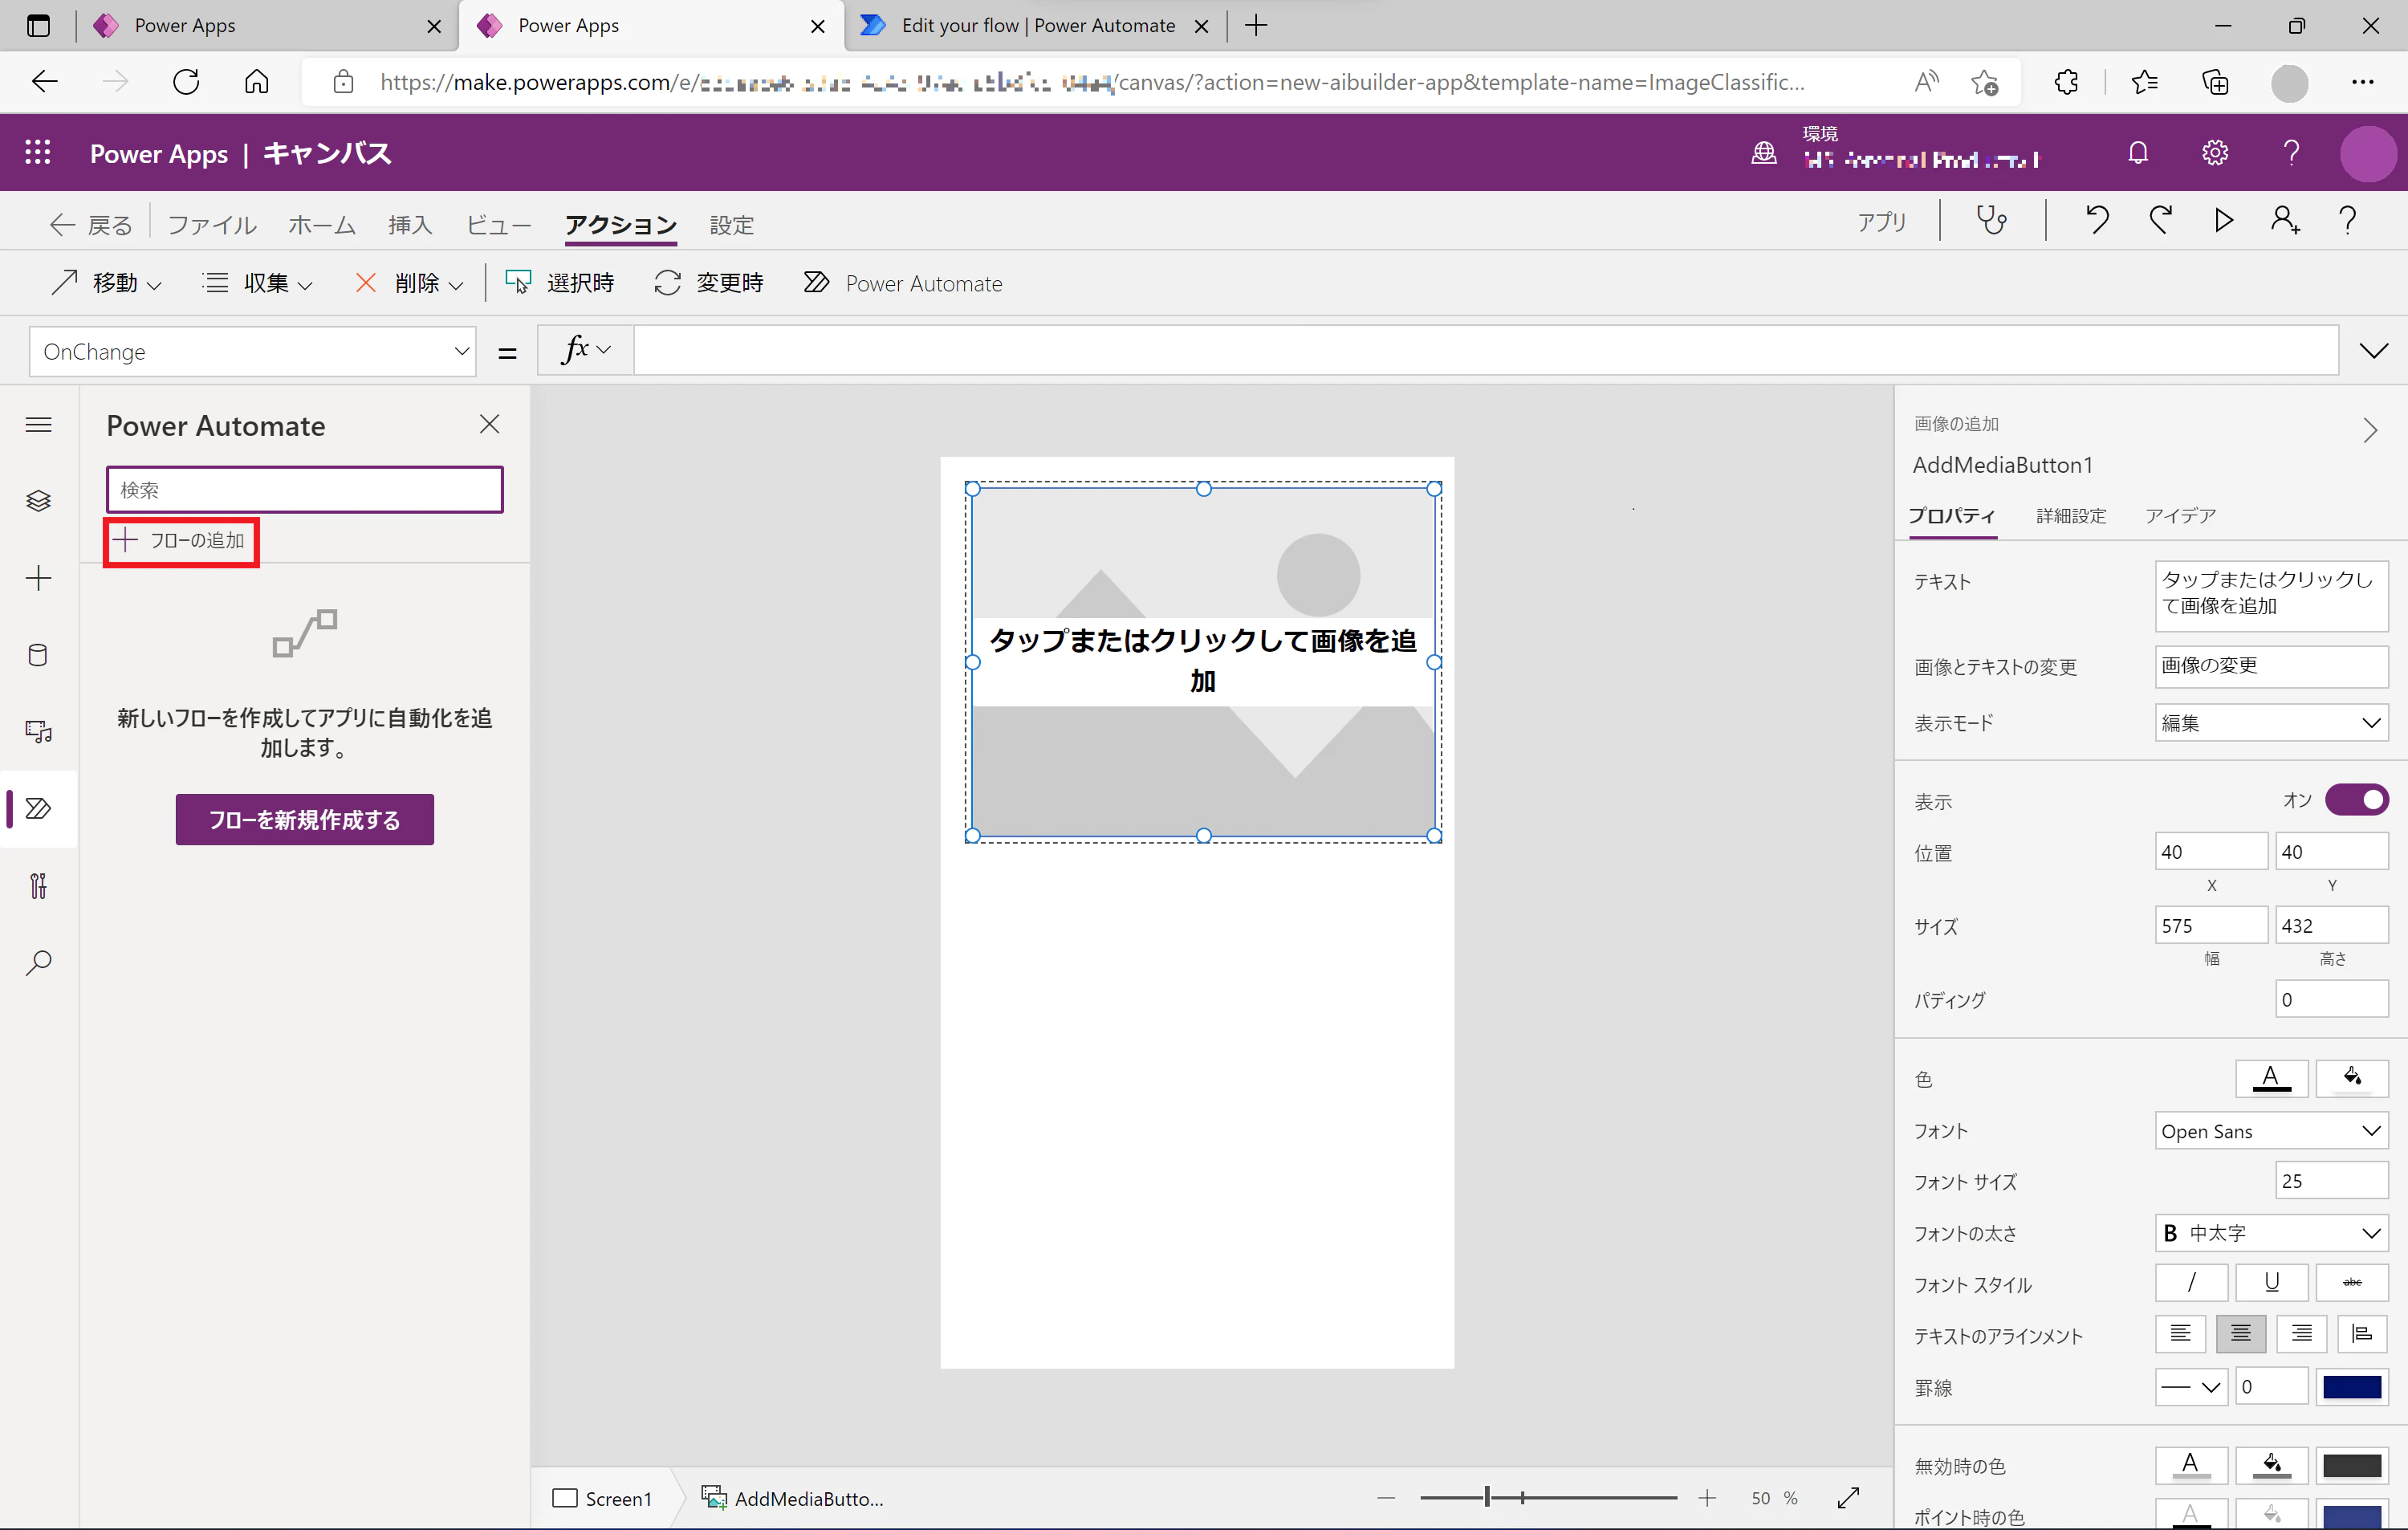Open the Insert plus icon in left sidebar
2408x1530 pixels.
(38, 578)
